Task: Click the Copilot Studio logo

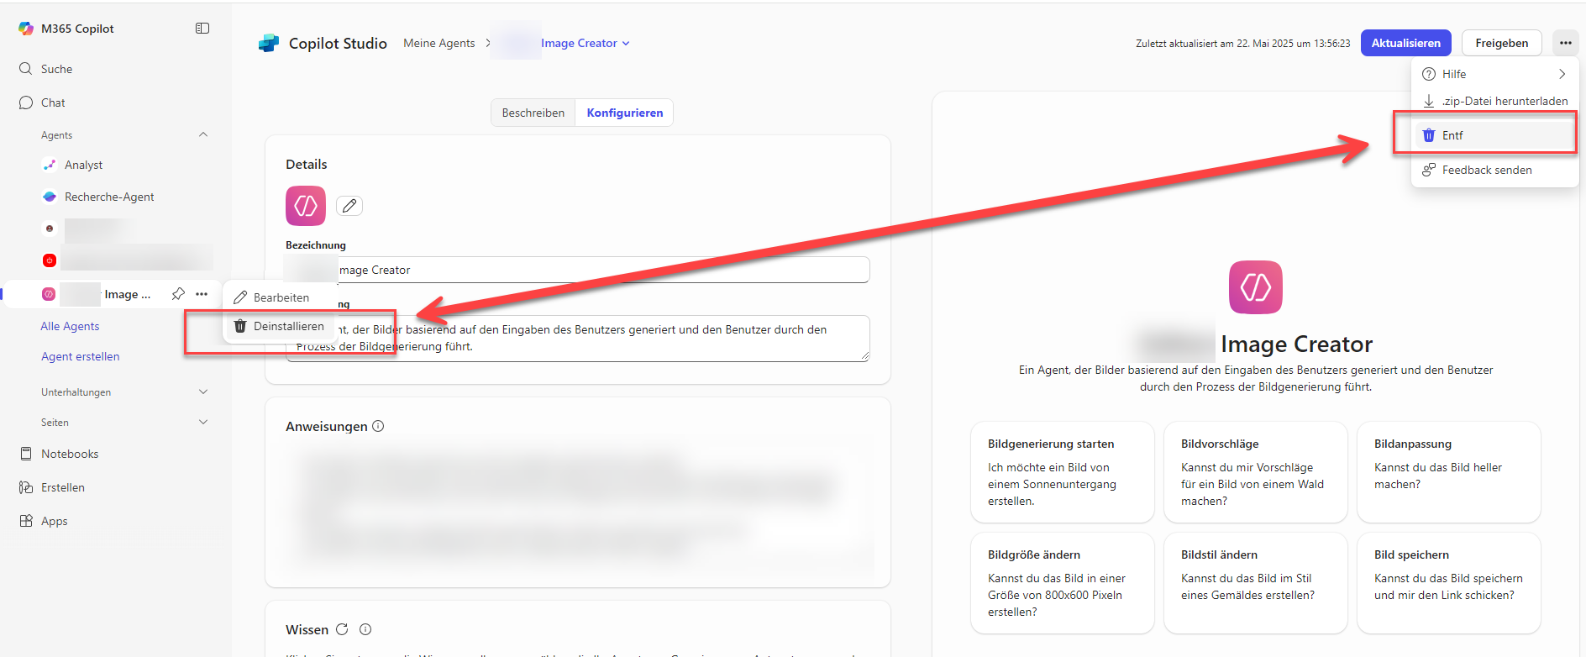Action: 269,43
